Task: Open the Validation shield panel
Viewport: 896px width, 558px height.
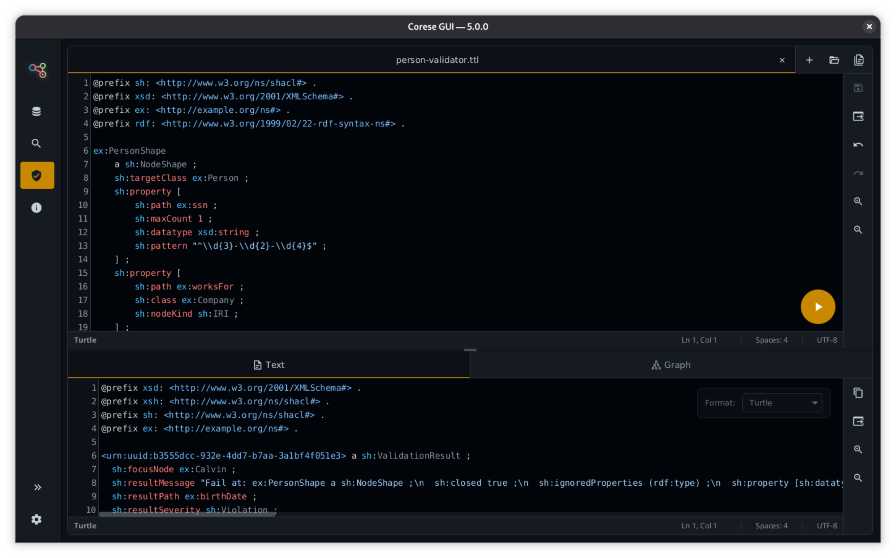Action: [37, 175]
